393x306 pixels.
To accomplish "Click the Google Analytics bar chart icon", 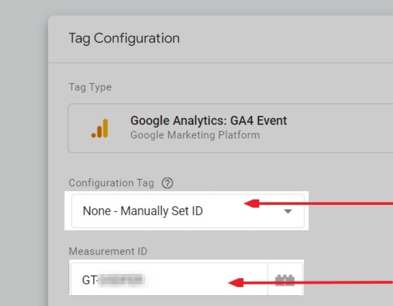I will point(100,128).
